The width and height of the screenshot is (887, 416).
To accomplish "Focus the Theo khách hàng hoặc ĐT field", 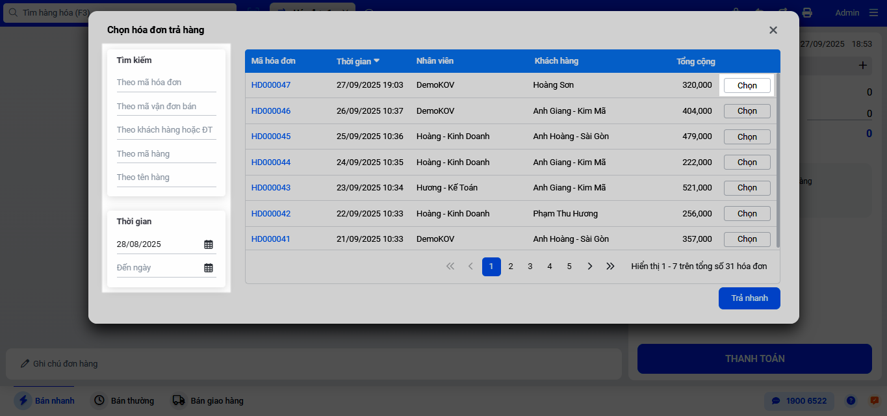I will pos(166,130).
